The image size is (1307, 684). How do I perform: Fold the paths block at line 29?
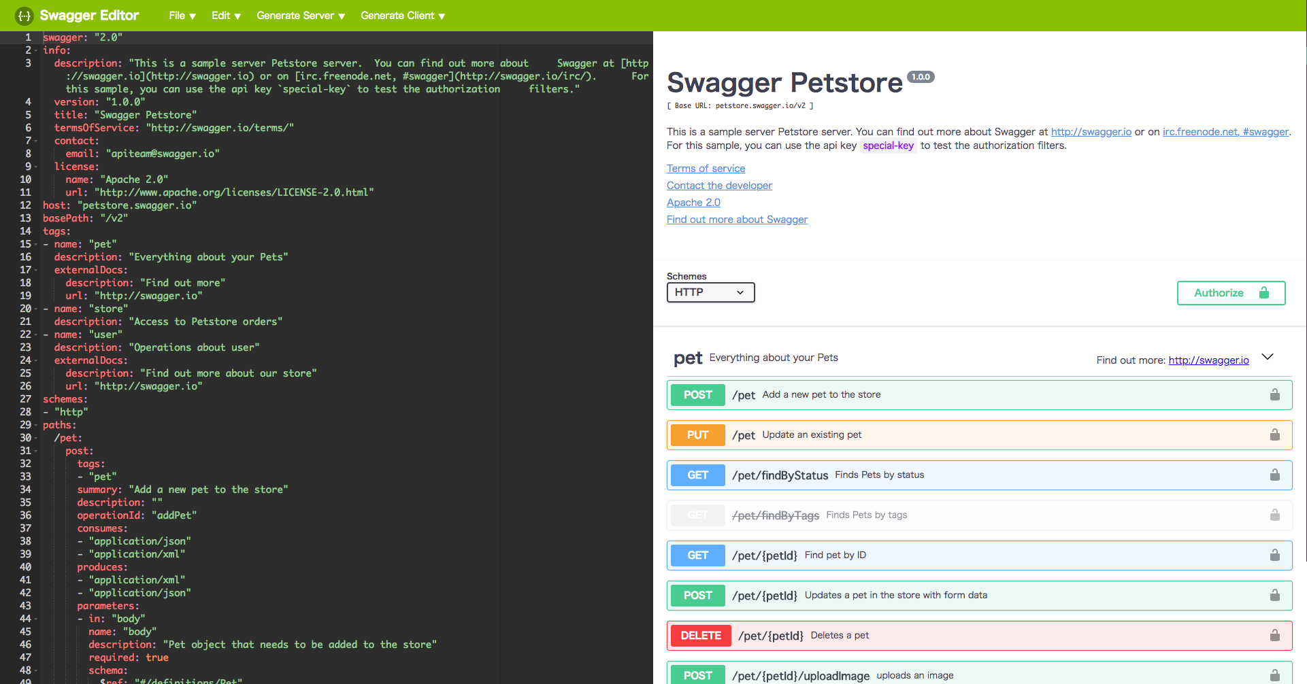tap(35, 425)
